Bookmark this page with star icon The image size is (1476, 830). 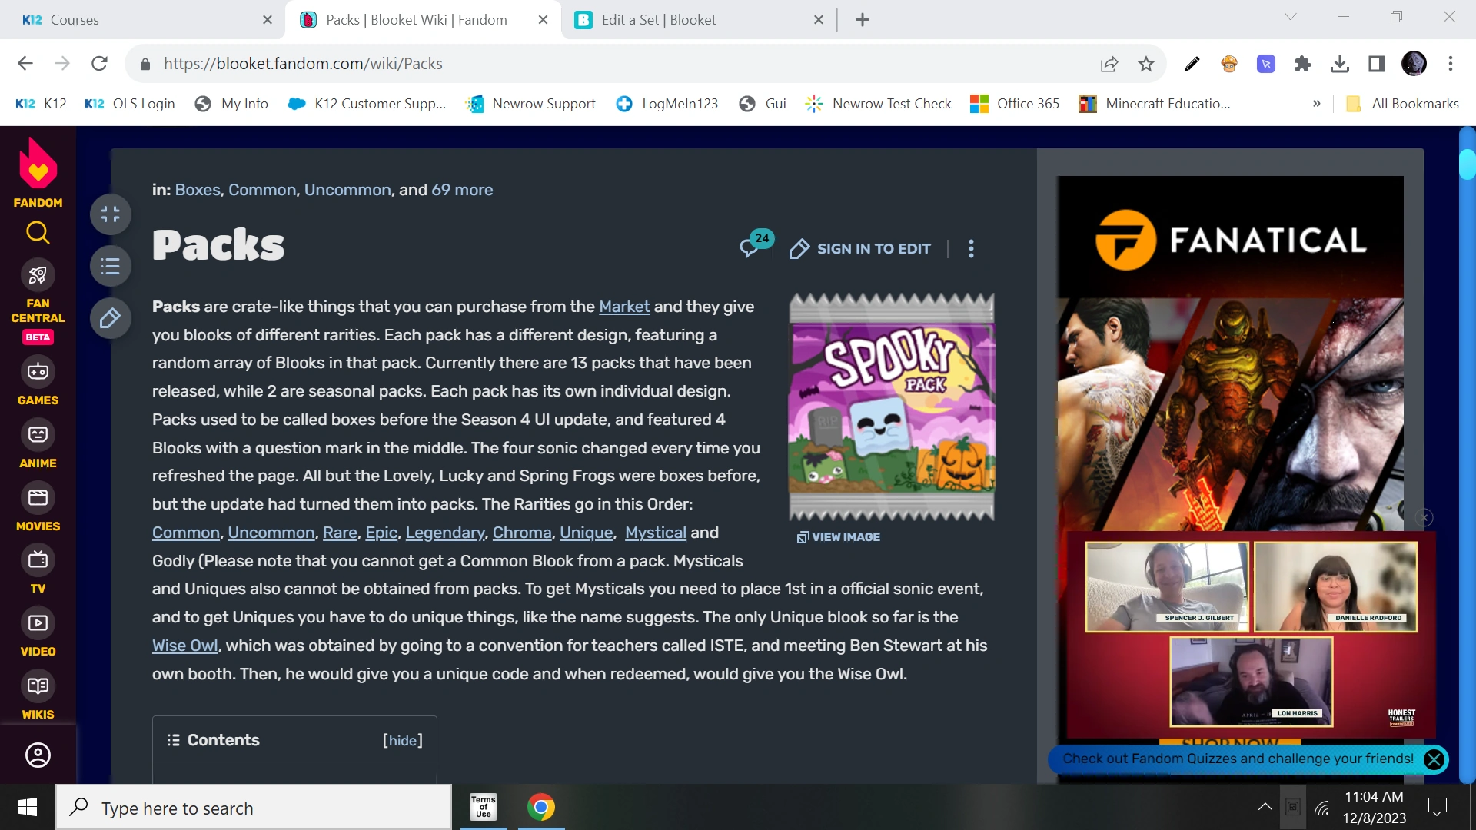coord(1145,64)
